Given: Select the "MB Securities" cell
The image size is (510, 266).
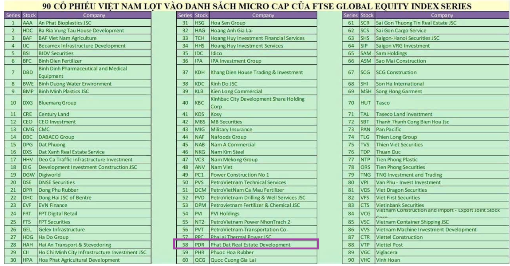Looking at the screenshot, I should point(263,122).
